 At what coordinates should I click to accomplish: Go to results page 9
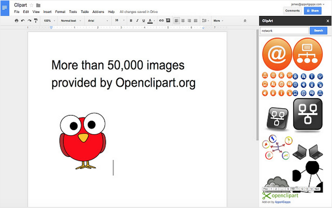pyautogui.click(x=288, y=189)
